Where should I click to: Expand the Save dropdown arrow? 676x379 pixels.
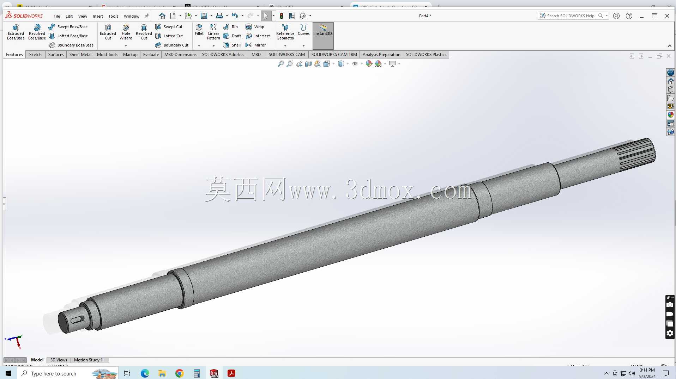coord(211,16)
